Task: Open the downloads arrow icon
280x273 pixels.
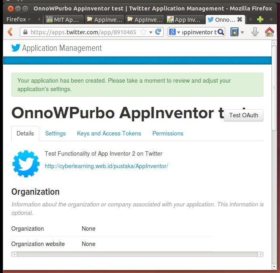Action: tap(255, 32)
